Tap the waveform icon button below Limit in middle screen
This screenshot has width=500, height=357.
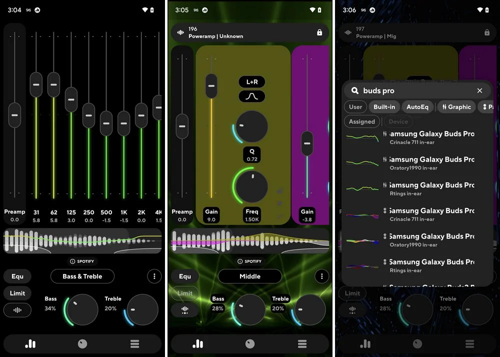pos(185,310)
